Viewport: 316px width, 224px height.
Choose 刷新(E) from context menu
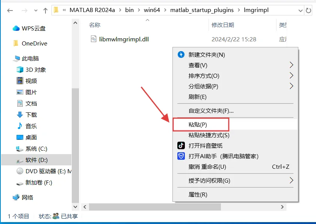235,97
